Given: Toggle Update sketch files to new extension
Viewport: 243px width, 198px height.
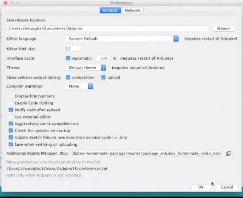Looking at the screenshot, I should pos(11,138).
